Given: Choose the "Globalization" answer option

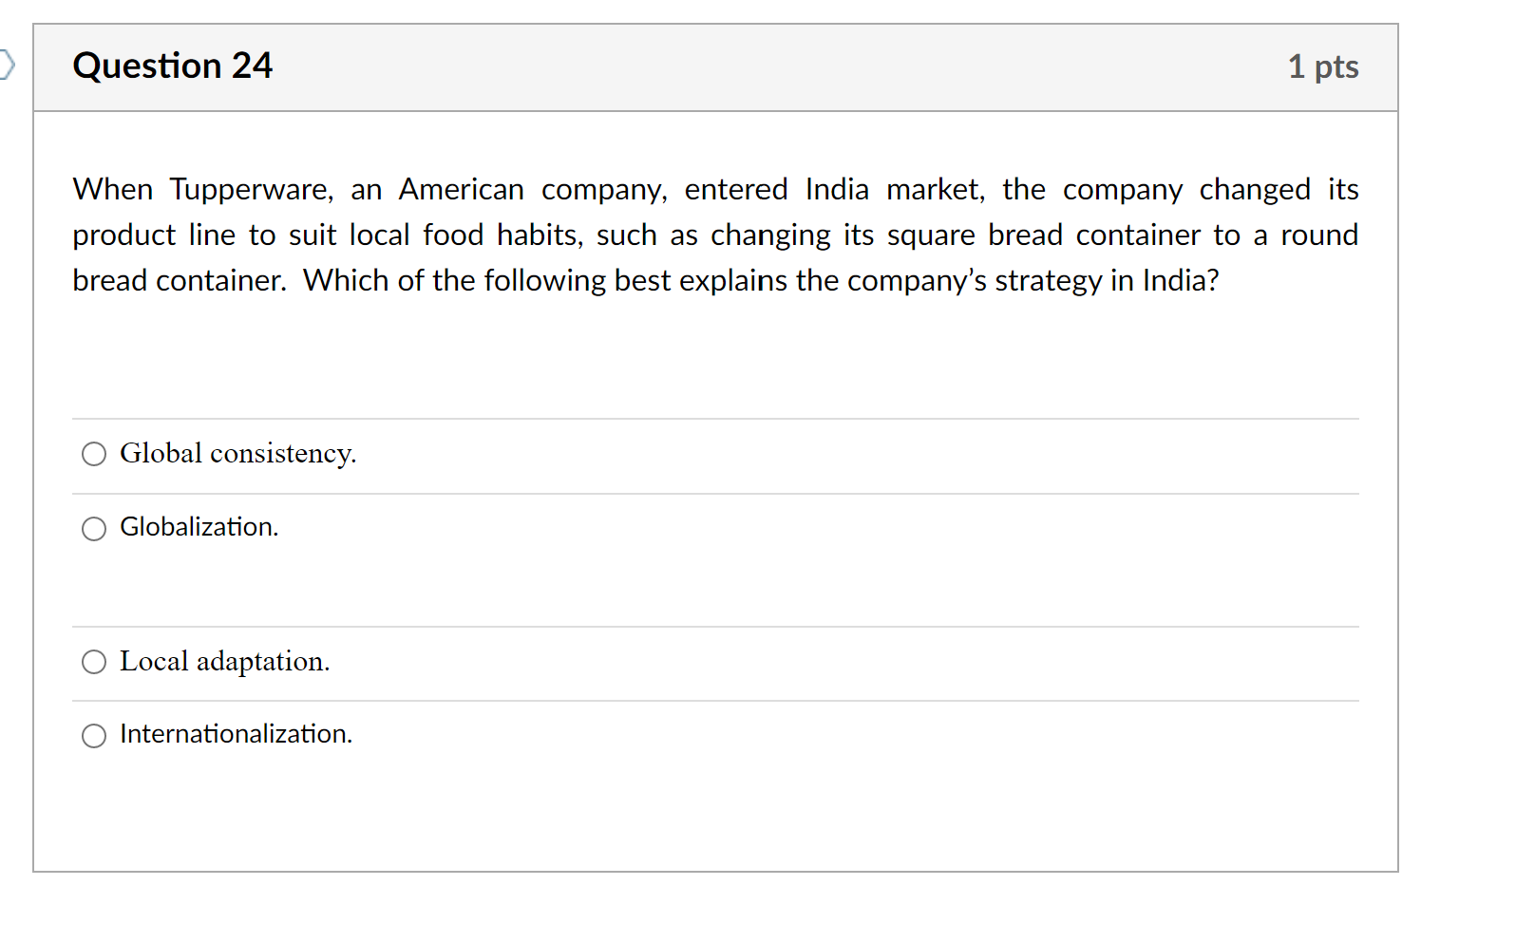Looking at the screenshot, I should click(93, 529).
